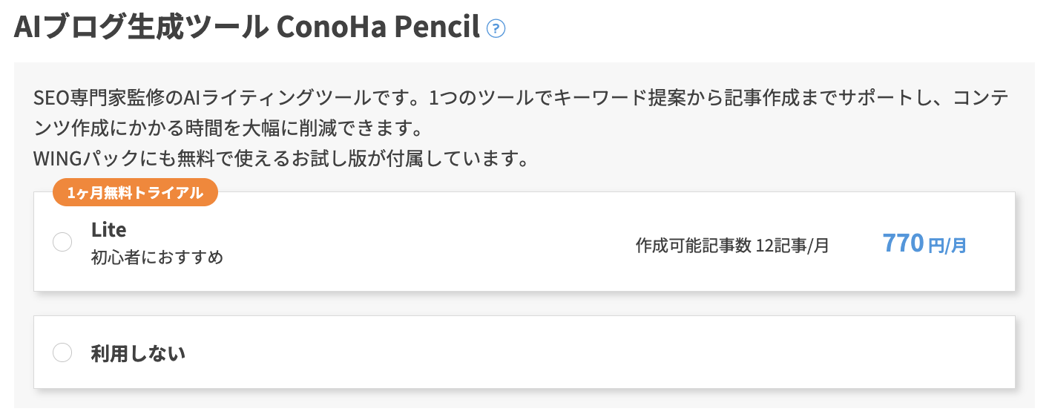Open the ConoHa Pencil help question-mark icon
Image resolution: width=1052 pixels, height=420 pixels.
496,28
